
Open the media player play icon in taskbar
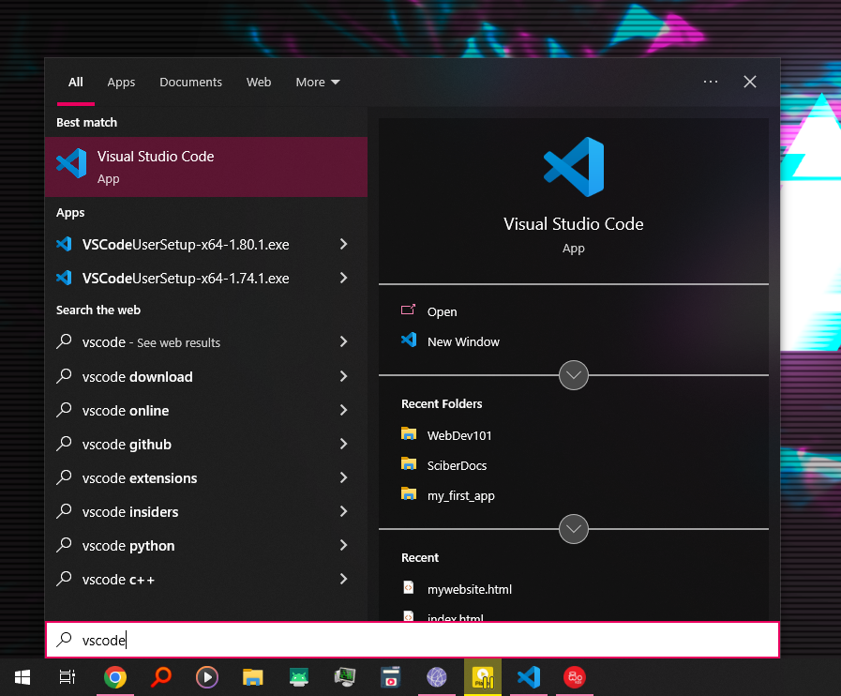(x=207, y=677)
